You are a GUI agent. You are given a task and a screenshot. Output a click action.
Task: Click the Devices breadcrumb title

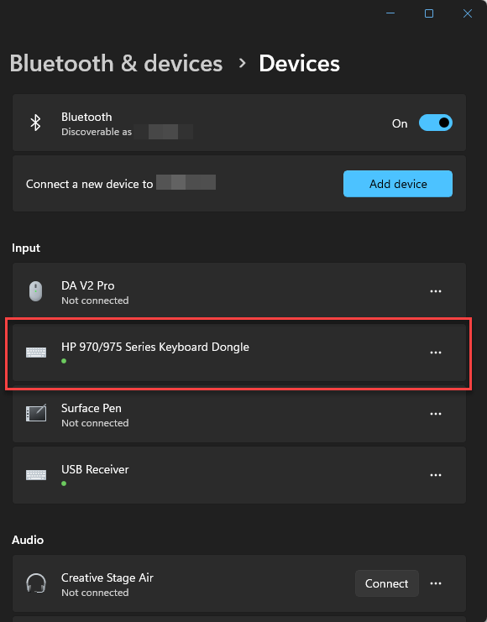pos(299,64)
